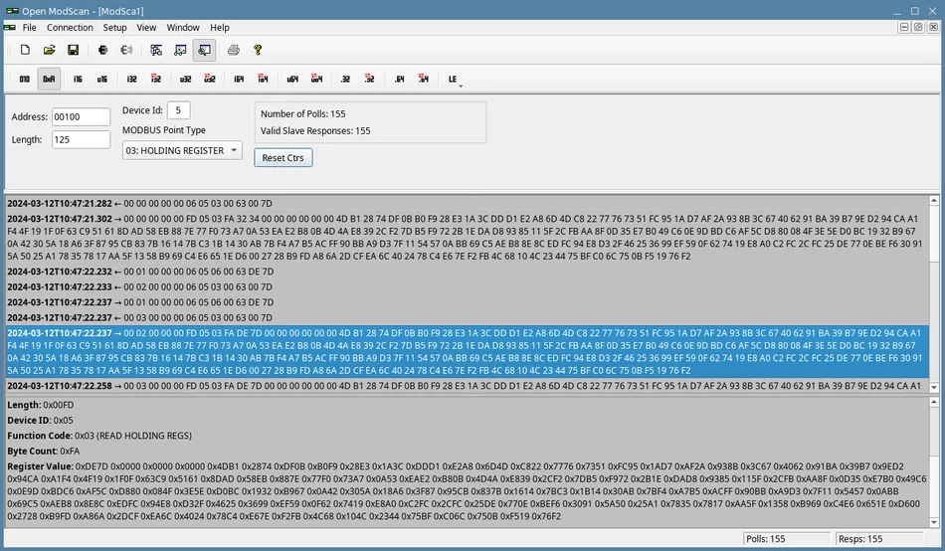Image resolution: width=945 pixels, height=551 pixels.
Task: Select swapped u32 unsigned format
Action: [210, 79]
